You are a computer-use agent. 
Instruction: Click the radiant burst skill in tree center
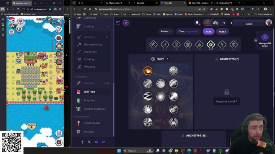coord(160,96)
